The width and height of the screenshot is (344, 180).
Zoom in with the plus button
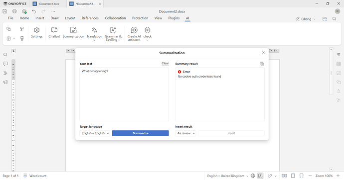click(338, 176)
